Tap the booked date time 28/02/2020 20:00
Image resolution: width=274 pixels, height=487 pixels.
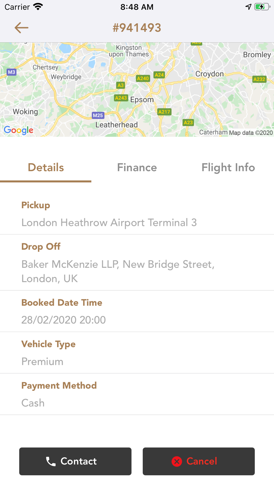[x=64, y=320]
